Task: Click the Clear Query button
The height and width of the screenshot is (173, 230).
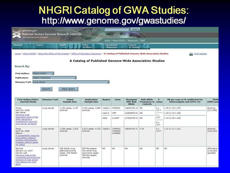Action: click(68, 89)
